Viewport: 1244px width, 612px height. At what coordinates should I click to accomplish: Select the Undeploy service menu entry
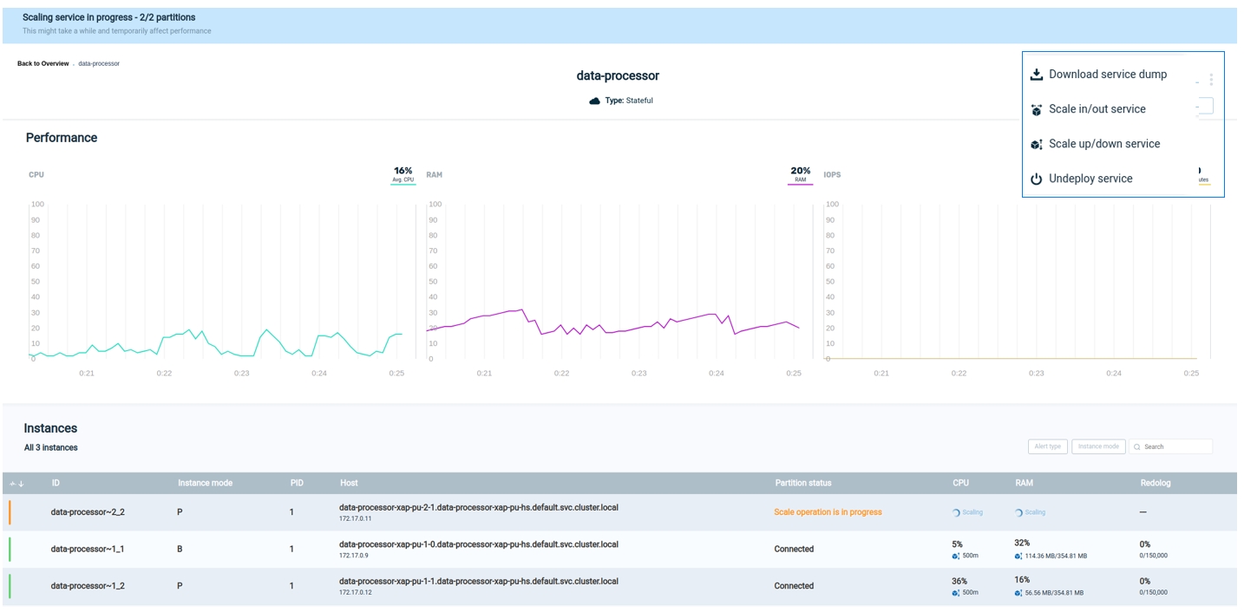pos(1090,179)
